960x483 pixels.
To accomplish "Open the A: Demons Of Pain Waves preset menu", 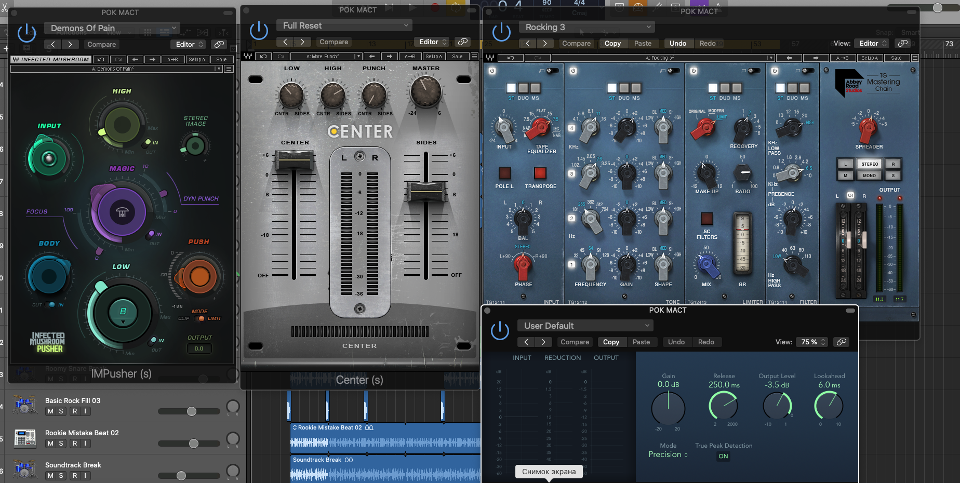I will 117,69.
